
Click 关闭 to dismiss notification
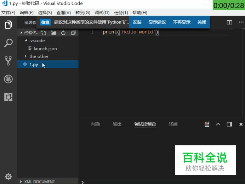pos(202,22)
